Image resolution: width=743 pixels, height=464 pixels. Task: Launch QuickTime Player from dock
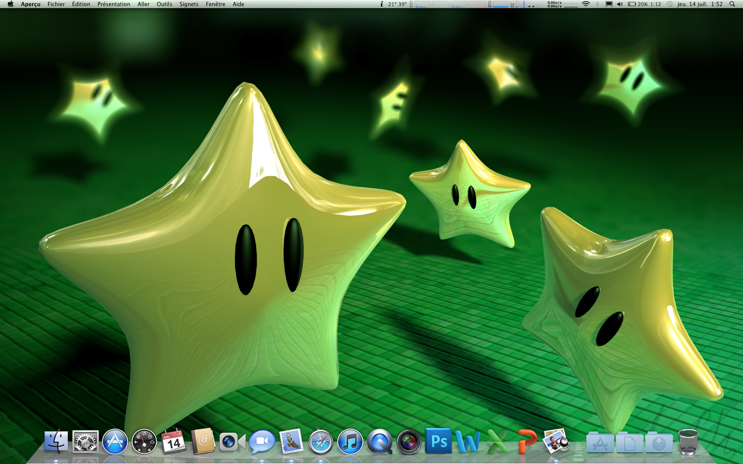380,441
